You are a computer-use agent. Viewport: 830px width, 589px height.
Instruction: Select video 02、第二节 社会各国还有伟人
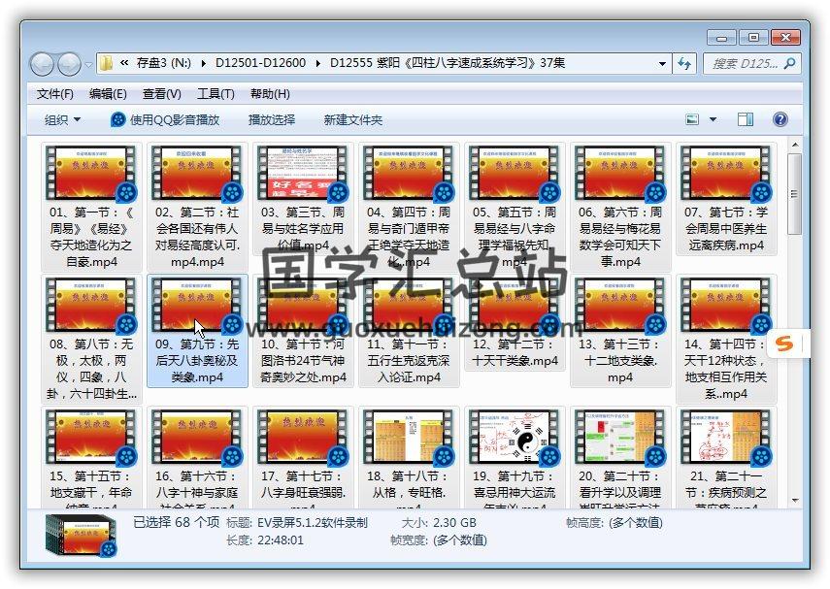(x=197, y=207)
